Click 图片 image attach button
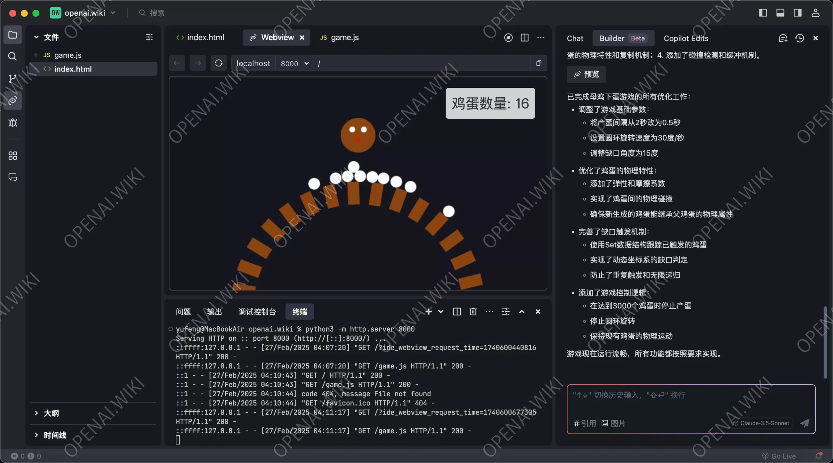Image resolution: width=833 pixels, height=463 pixels. [613, 423]
